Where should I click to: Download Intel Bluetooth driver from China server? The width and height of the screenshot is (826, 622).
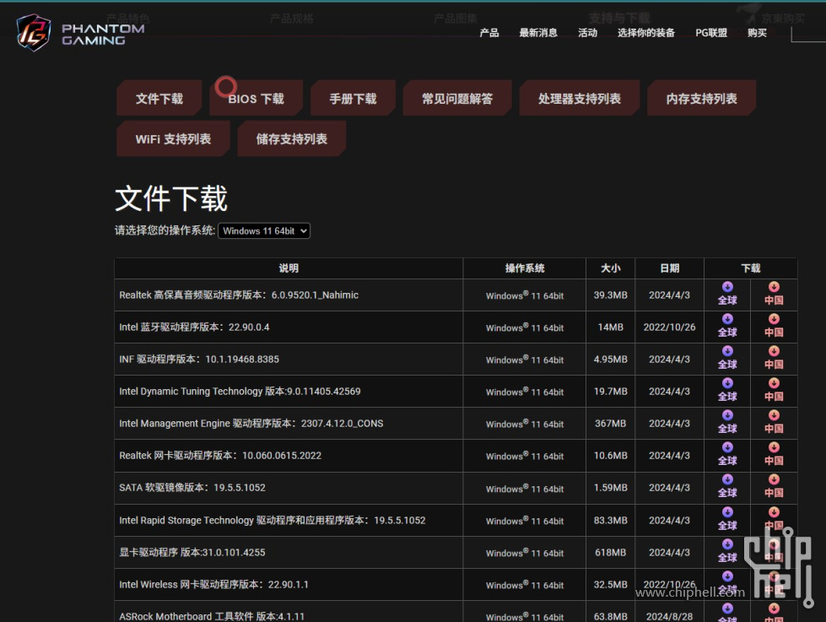774,326
